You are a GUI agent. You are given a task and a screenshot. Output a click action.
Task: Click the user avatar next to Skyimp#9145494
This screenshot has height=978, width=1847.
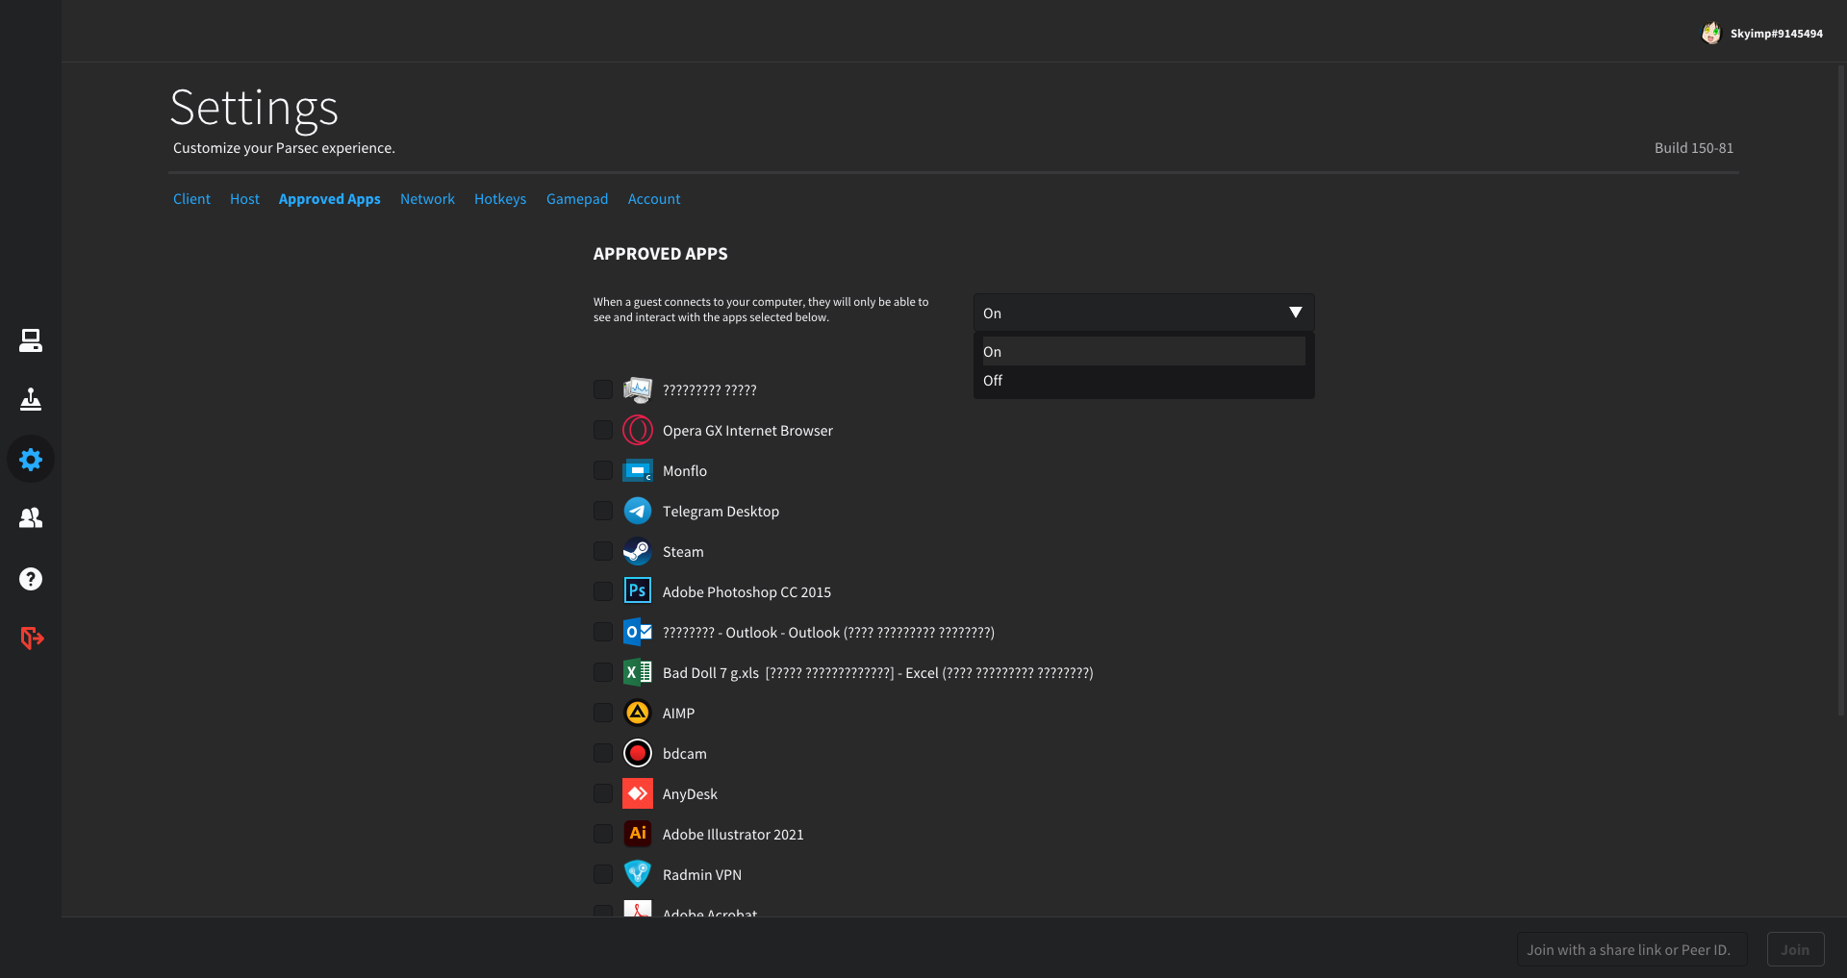coord(1711,34)
